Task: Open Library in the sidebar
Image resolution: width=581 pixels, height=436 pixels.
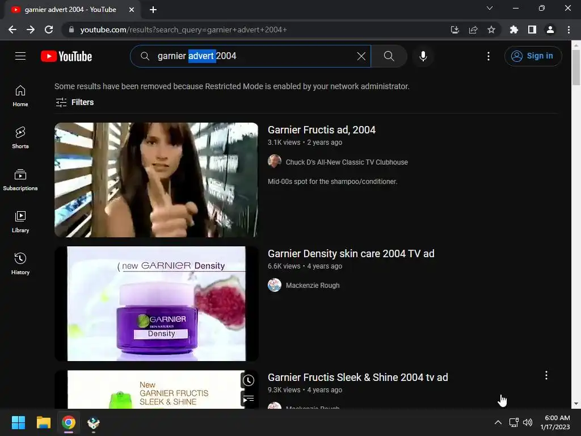Action: point(20,222)
